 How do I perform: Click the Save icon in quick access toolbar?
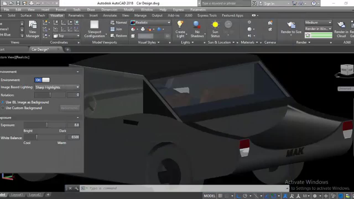pos(18,3)
